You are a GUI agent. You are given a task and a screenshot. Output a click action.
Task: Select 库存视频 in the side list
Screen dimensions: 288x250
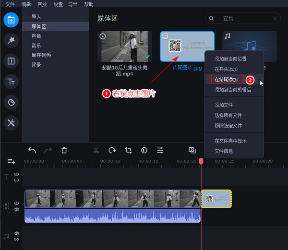55,55
